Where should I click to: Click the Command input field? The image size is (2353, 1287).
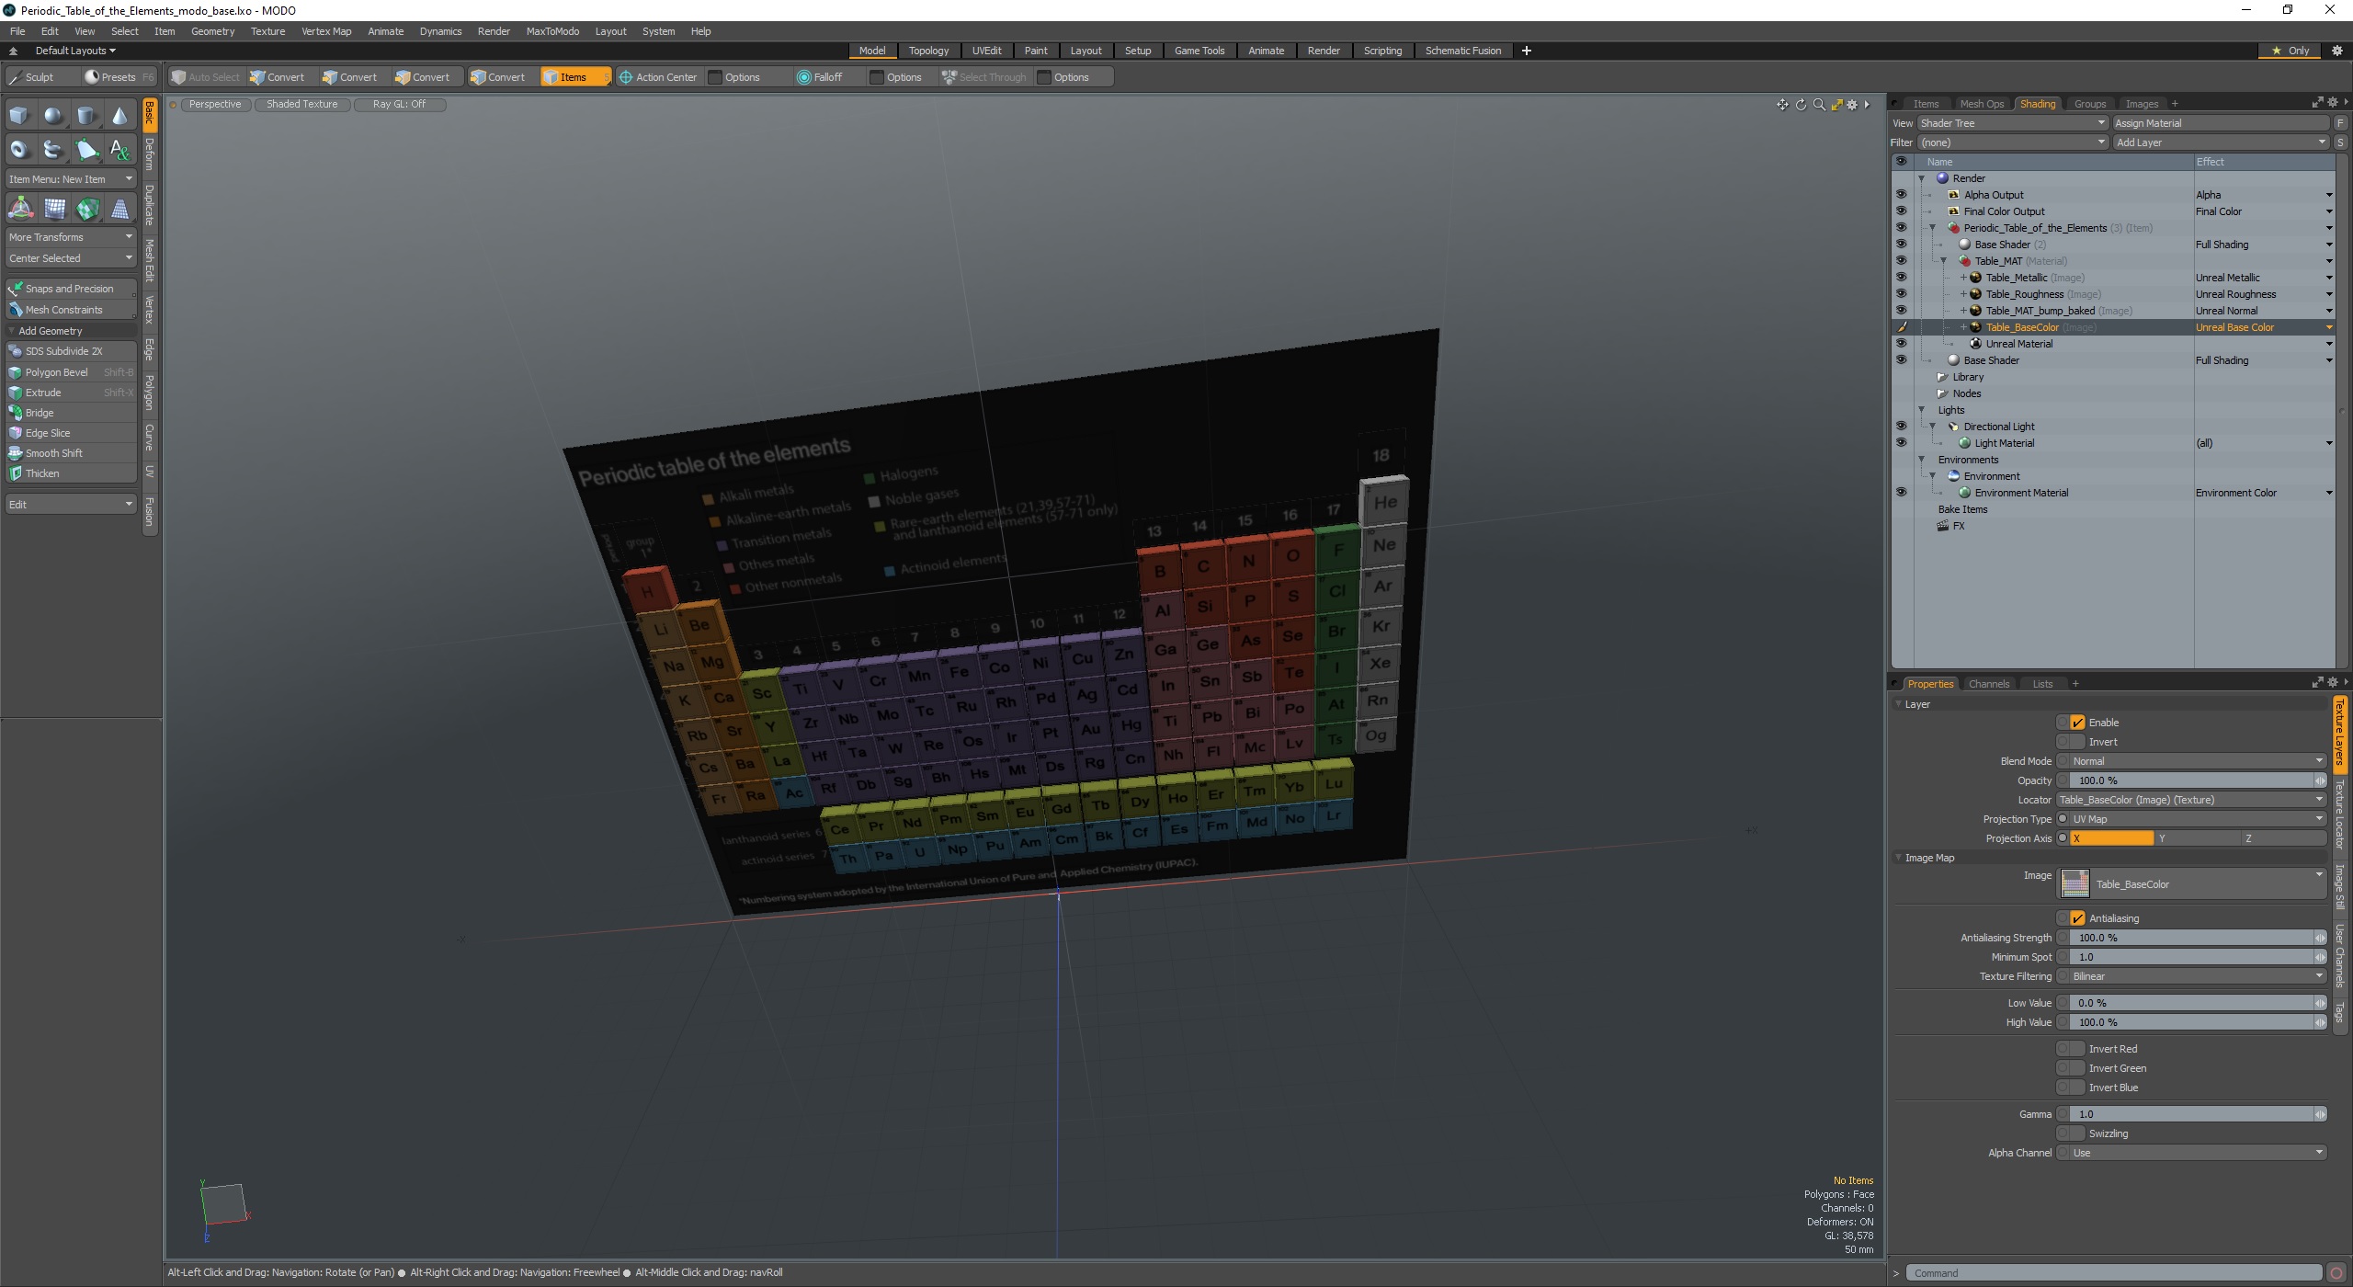pos(2114,1273)
